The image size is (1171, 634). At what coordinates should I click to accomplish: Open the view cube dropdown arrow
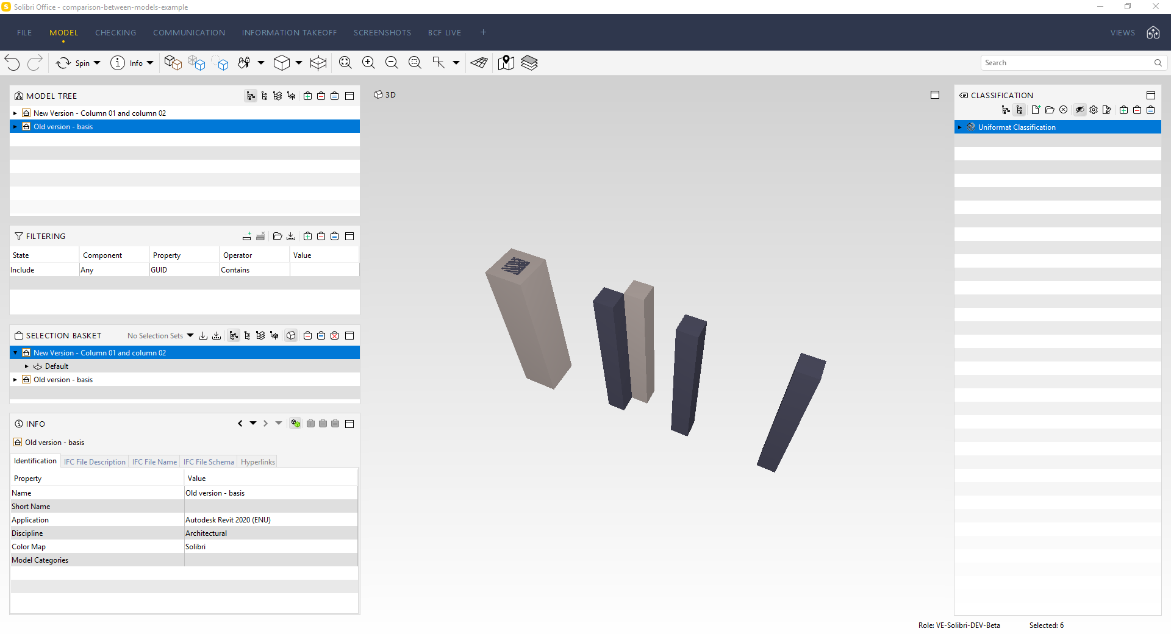tap(299, 63)
